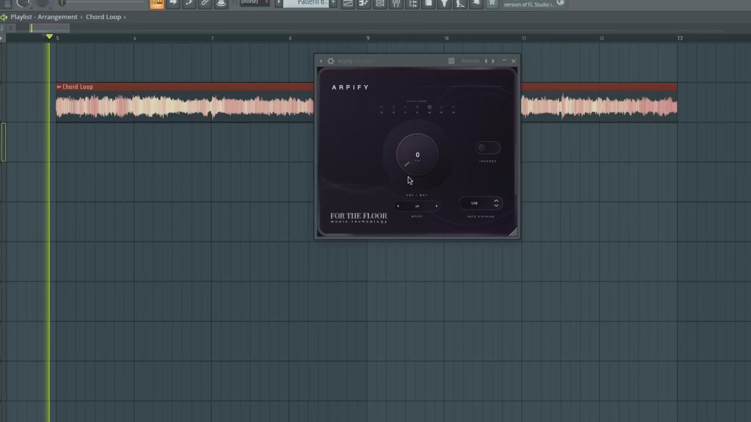Open the (none) selector dropdown
Viewport: 751px width, 422px height.
[x=255, y=3]
